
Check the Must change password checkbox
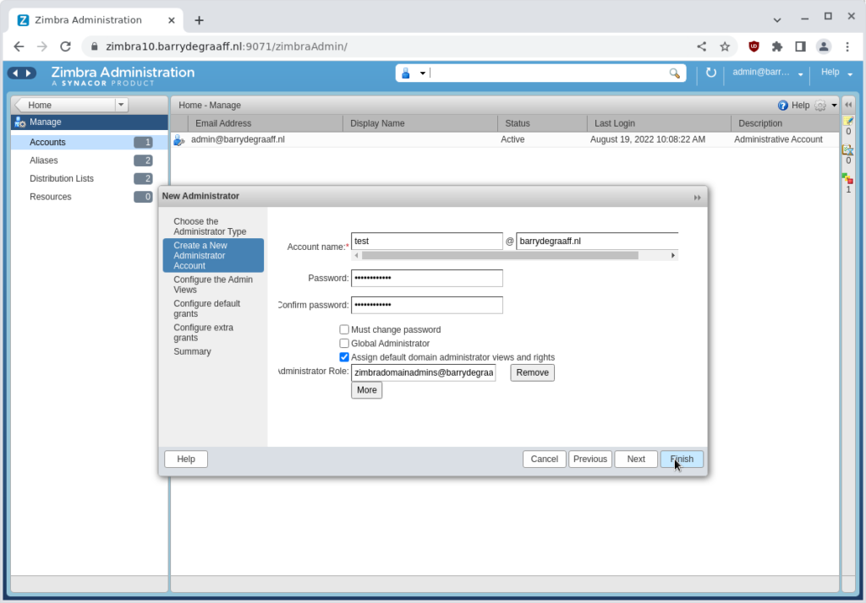pos(344,329)
